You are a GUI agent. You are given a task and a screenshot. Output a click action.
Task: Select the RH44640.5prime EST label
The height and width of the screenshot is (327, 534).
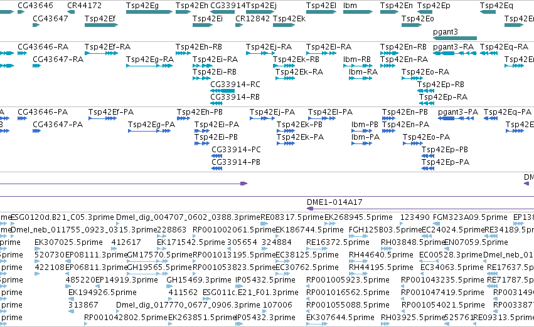pyautogui.click(x=381, y=255)
